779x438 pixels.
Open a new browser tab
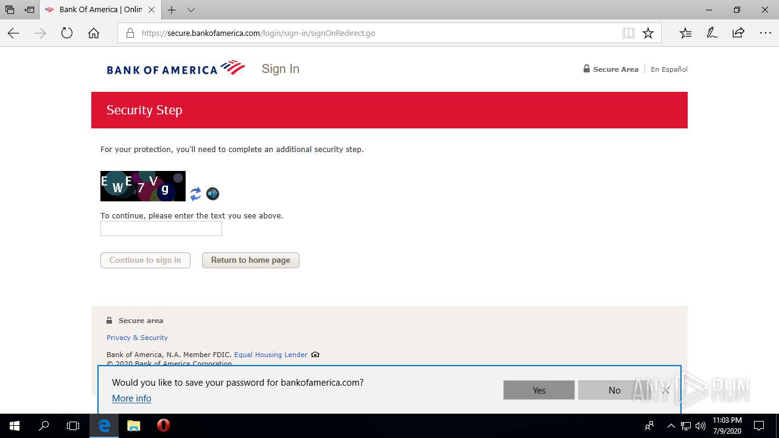172,10
